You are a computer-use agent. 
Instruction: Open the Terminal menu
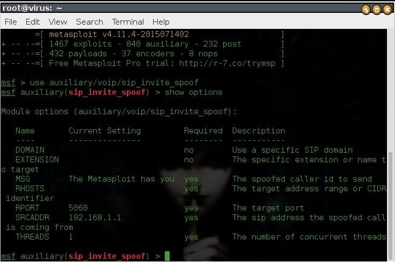(x=128, y=22)
